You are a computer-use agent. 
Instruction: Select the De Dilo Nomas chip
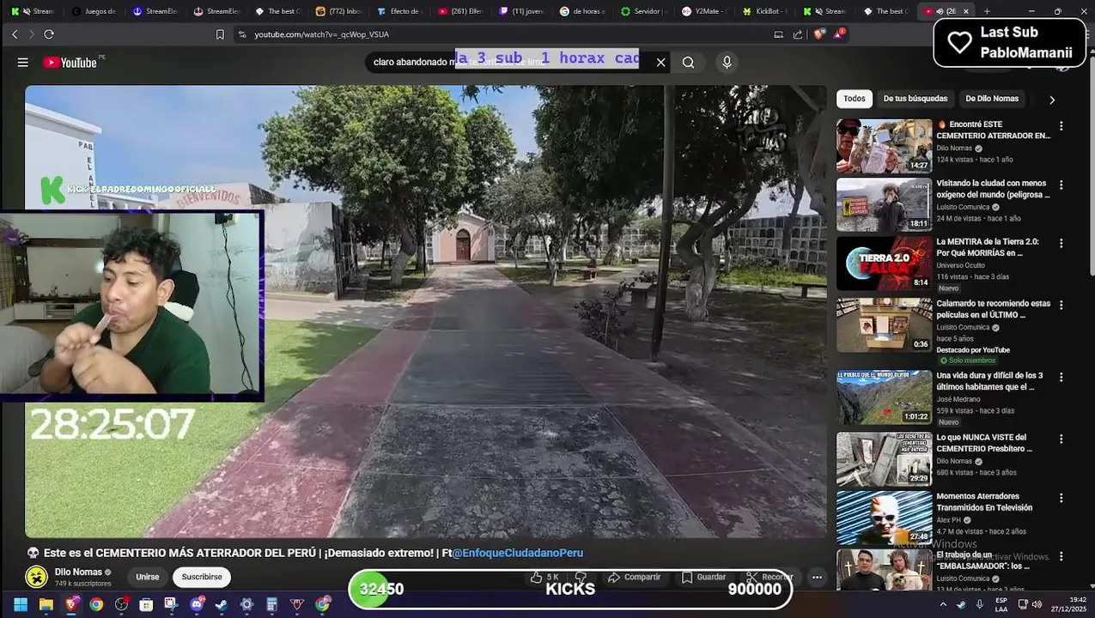(x=992, y=99)
